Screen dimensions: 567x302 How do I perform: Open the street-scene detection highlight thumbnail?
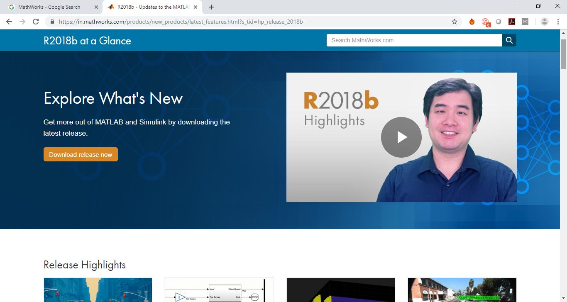(x=462, y=290)
